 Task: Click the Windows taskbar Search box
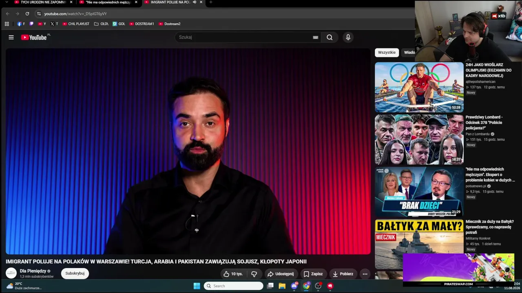tap(233, 286)
